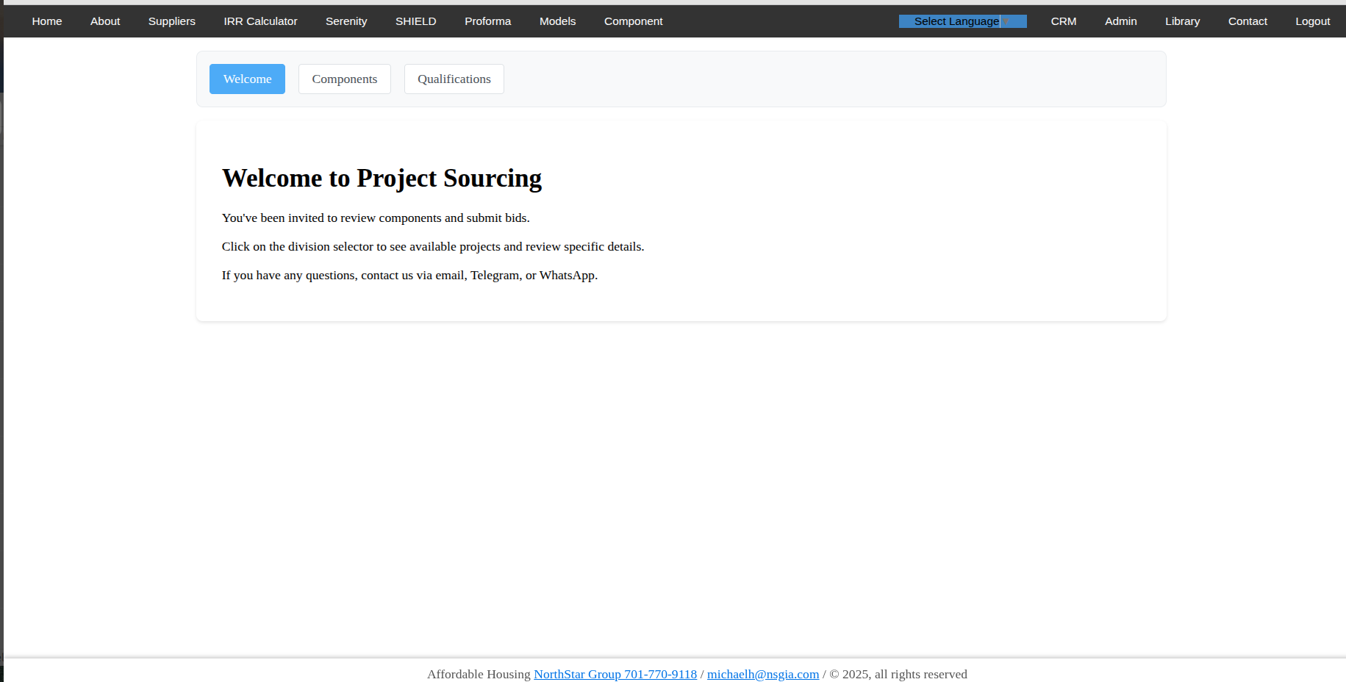Open the SHIELD section
The width and height of the screenshot is (1346, 682).
pyautogui.click(x=415, y=21)
